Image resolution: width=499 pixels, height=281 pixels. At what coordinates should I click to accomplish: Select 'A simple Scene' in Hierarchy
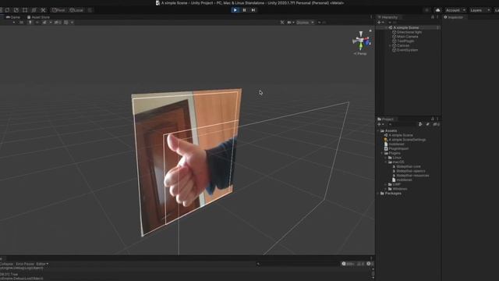406,28
